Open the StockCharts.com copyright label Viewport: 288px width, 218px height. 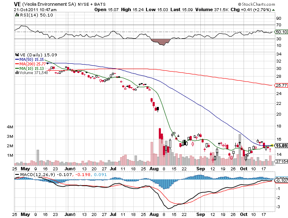click(256, 4)
